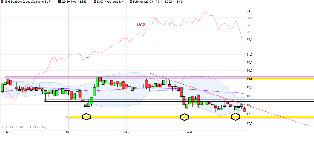Click the 23,0 price axis value

tap(250, 25)
